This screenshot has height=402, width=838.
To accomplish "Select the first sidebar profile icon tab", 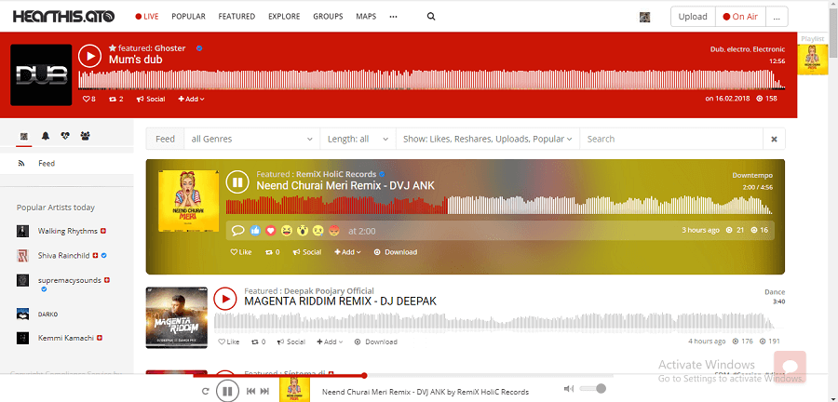I will tap(23, 136).
